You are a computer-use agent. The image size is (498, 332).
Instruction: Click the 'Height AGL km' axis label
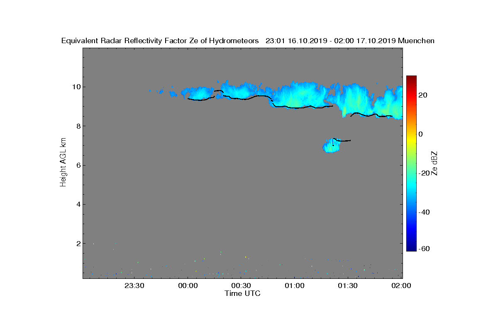(x=63, y=162)
